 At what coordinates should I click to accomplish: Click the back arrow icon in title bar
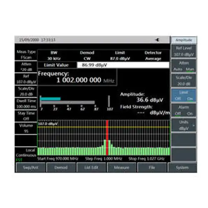click(157, 40)
